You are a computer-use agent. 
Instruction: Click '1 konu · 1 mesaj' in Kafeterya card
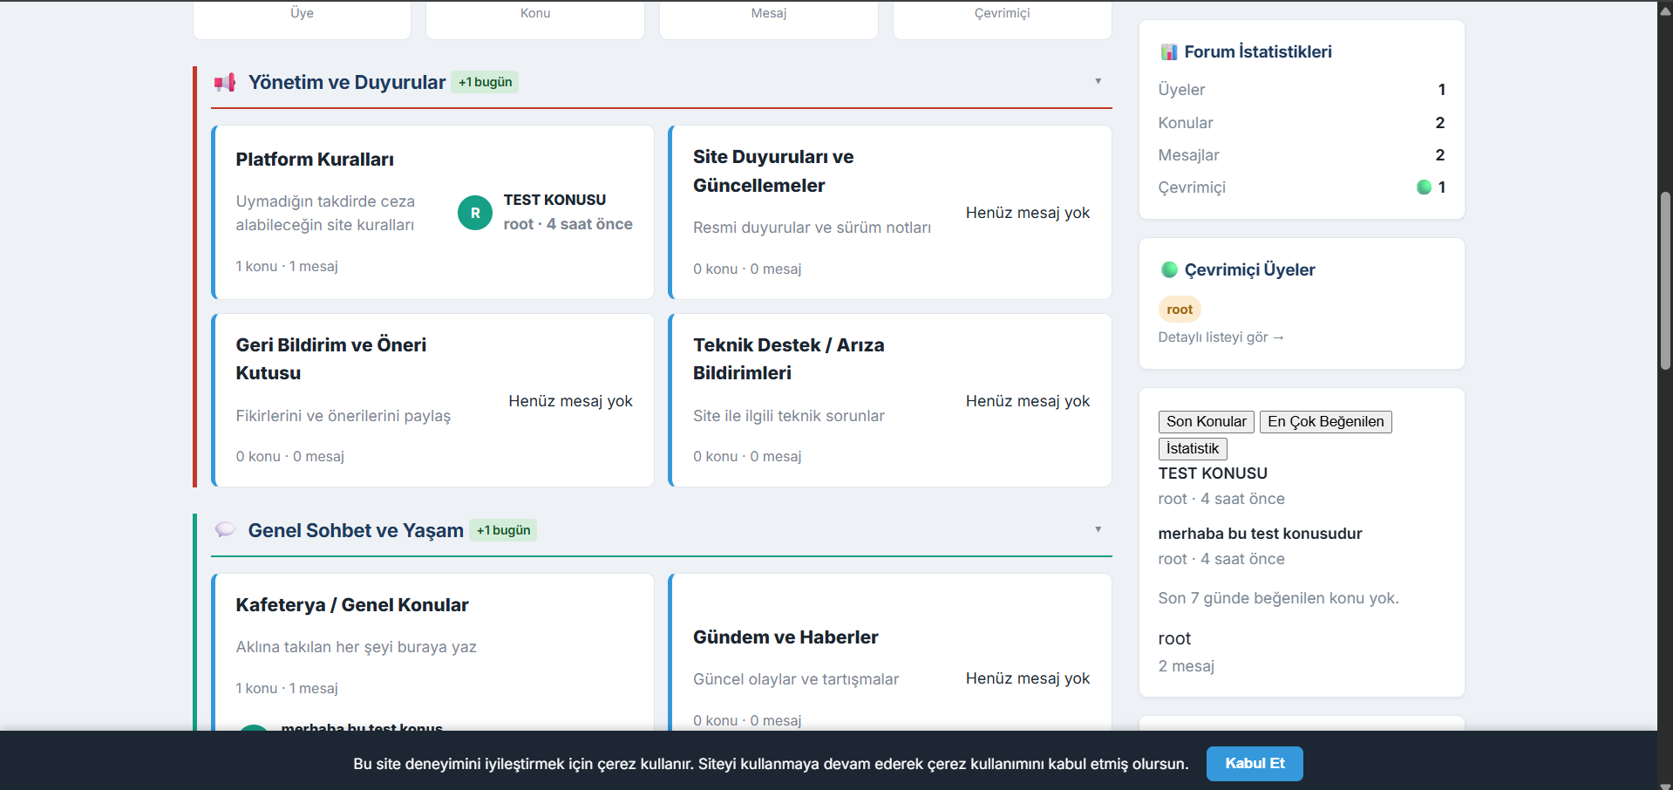tap(287, 689)
